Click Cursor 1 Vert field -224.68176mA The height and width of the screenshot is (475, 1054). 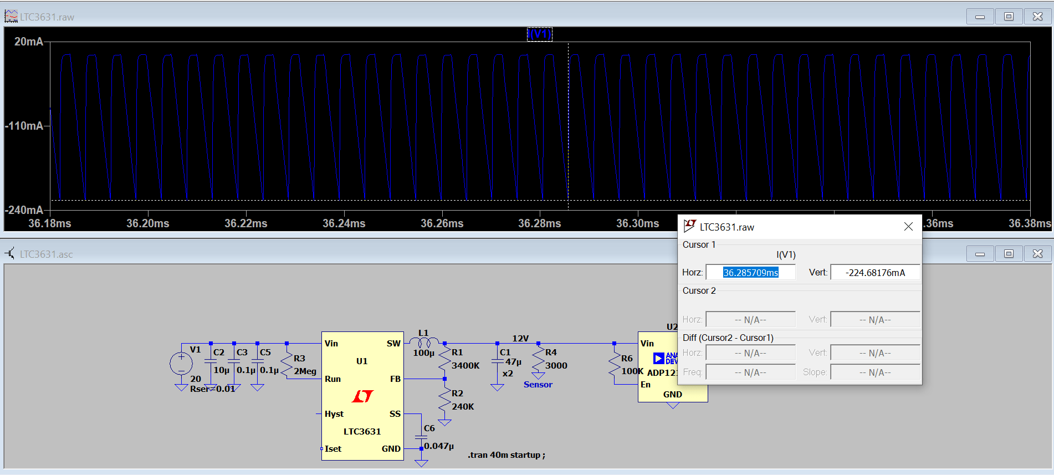(x=875, y=272)
